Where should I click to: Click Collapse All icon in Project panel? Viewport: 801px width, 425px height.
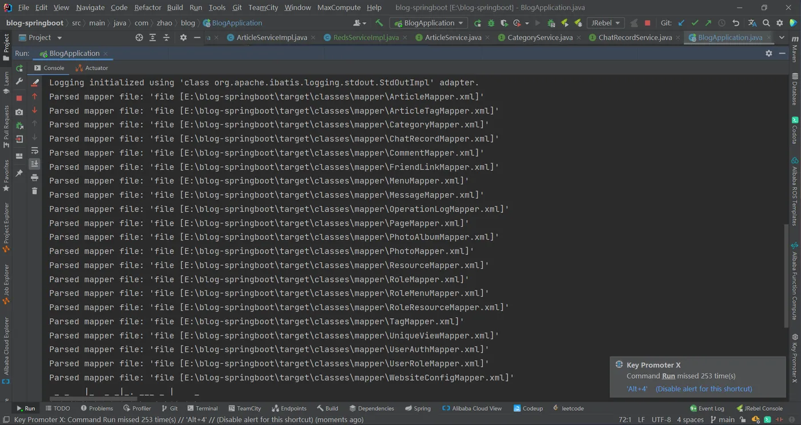[166, 37]
